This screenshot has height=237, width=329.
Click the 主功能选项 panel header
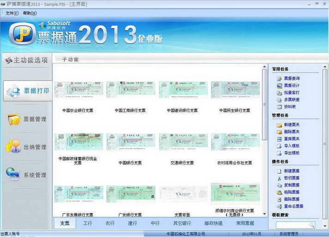click(27, 60)
